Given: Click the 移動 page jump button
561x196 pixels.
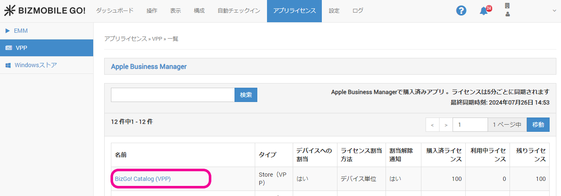Looking at the screenshot, I should click(538, 125).
